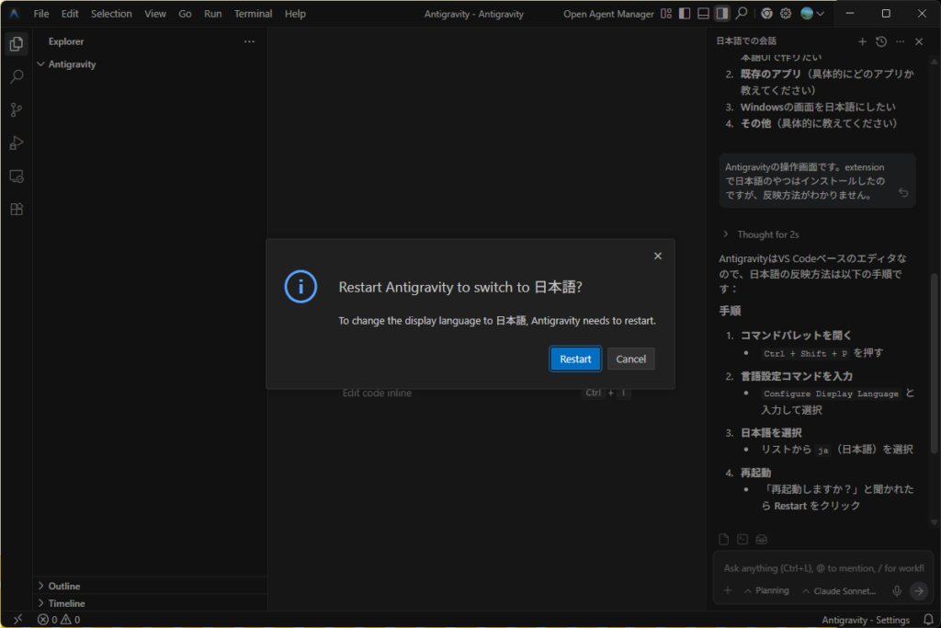Open the Selection menu

click(111, 14)
